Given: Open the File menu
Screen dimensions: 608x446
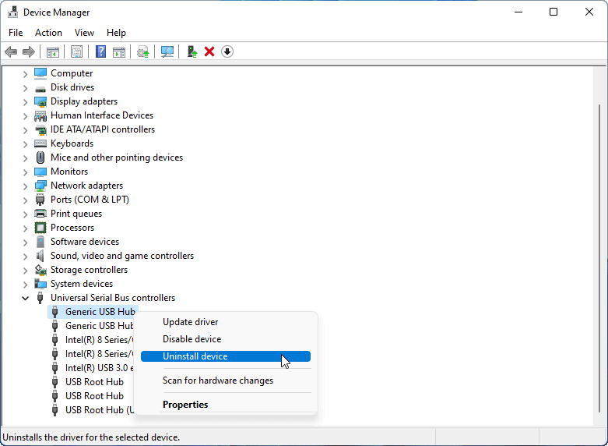Looking at the screenshot, I should coord(16,33).
